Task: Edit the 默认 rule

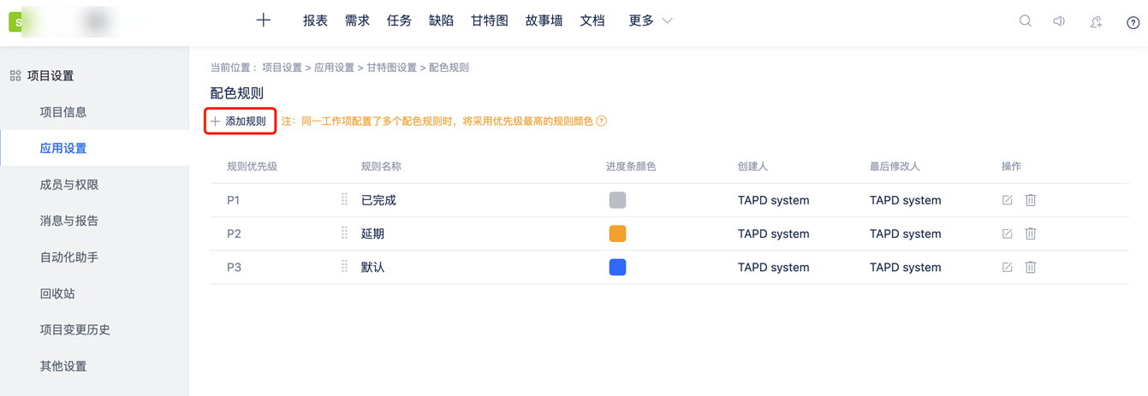Action: pyautogui.click(x=1007, y=267)
